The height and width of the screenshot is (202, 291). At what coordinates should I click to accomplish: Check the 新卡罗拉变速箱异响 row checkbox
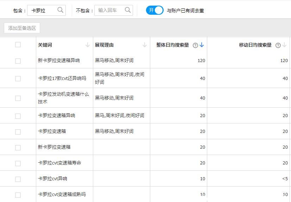[18, 60]
